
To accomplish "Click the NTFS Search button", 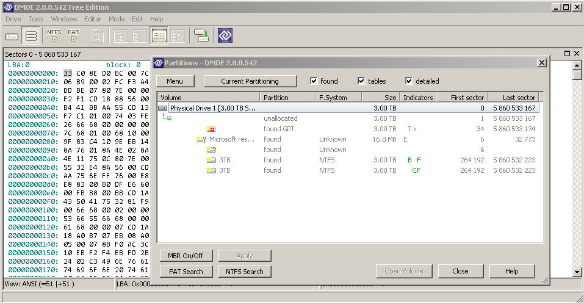I will point(244,272).
